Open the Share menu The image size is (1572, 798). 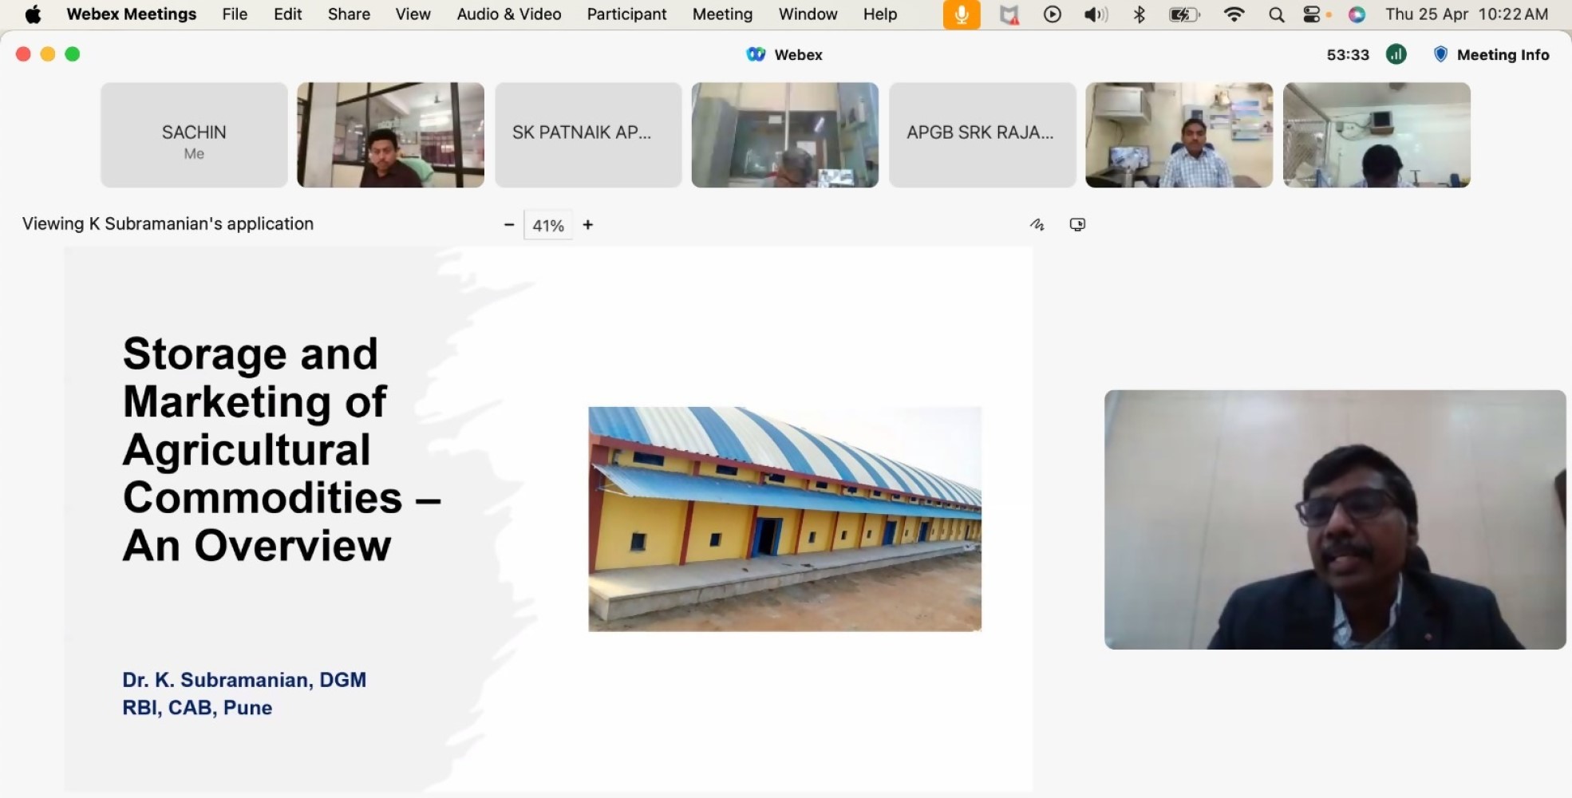tap(349, 14)
